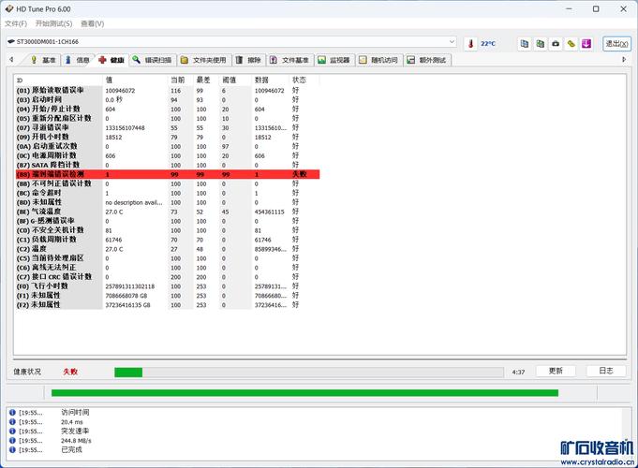Click the 更新 update button

[556, 371]
